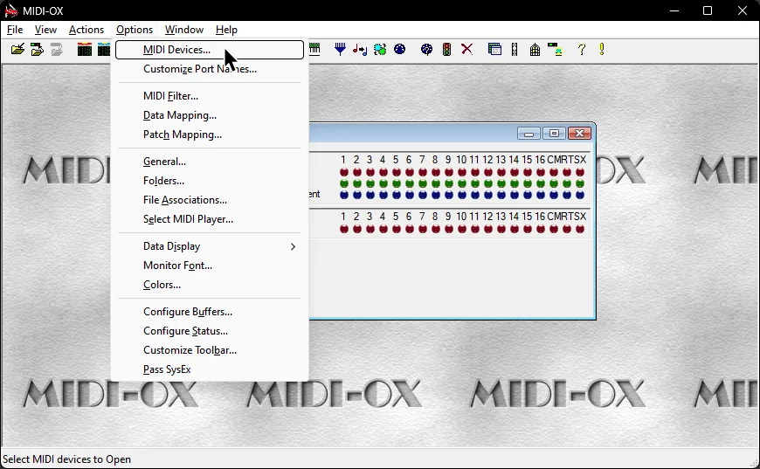Click status bar text 'Select MIDI devices to Open'

click(67, 459)
